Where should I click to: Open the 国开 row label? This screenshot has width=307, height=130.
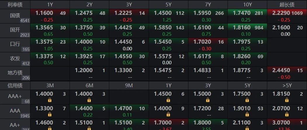click(15, 31)
